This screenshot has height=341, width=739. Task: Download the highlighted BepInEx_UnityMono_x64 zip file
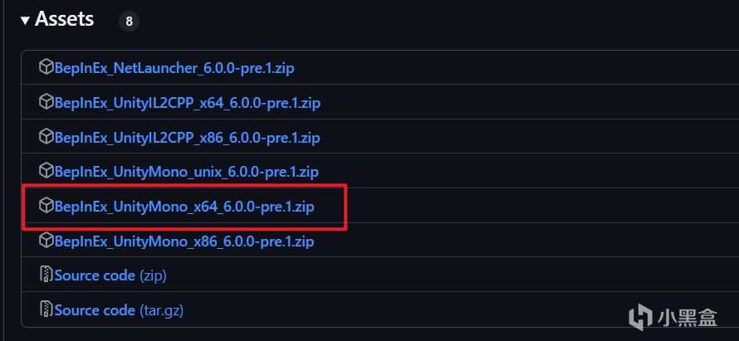184,207
